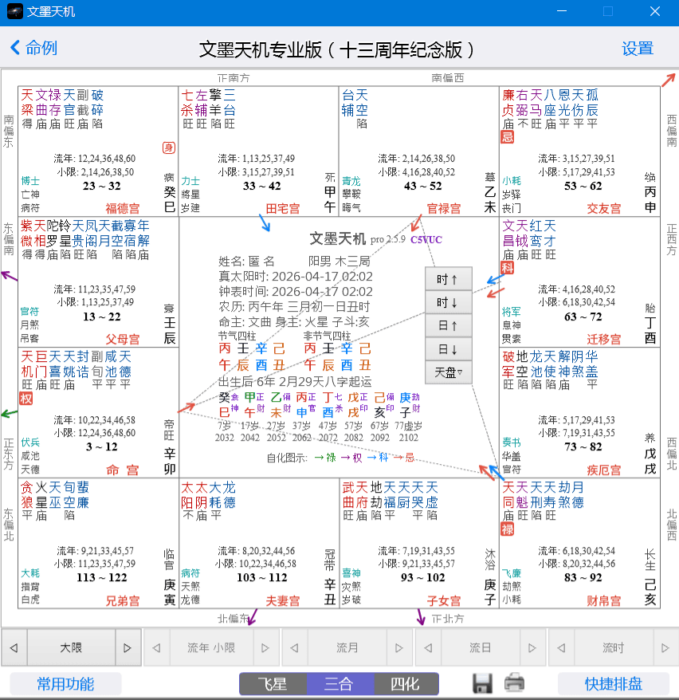The height and width of the screenshot is (700, 679).
Task: Switch to 四化 mode
Action: pyautogui.click(x=406, y=684)
